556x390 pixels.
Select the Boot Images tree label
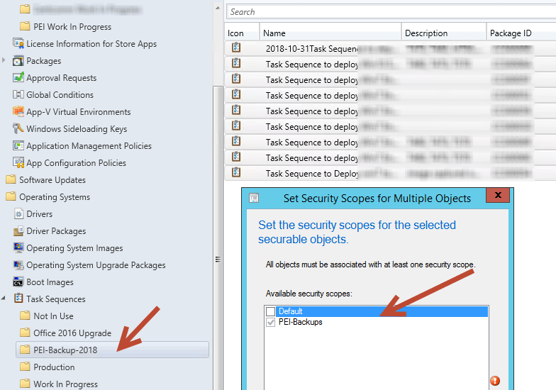50,282
